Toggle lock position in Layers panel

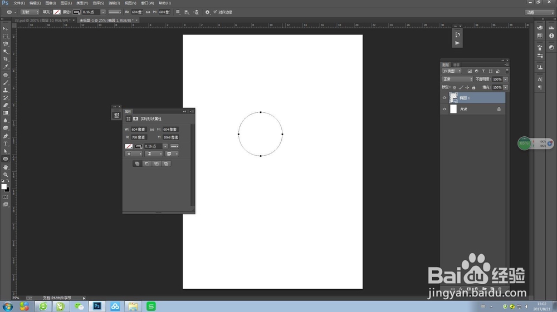(x=467, y=87)
